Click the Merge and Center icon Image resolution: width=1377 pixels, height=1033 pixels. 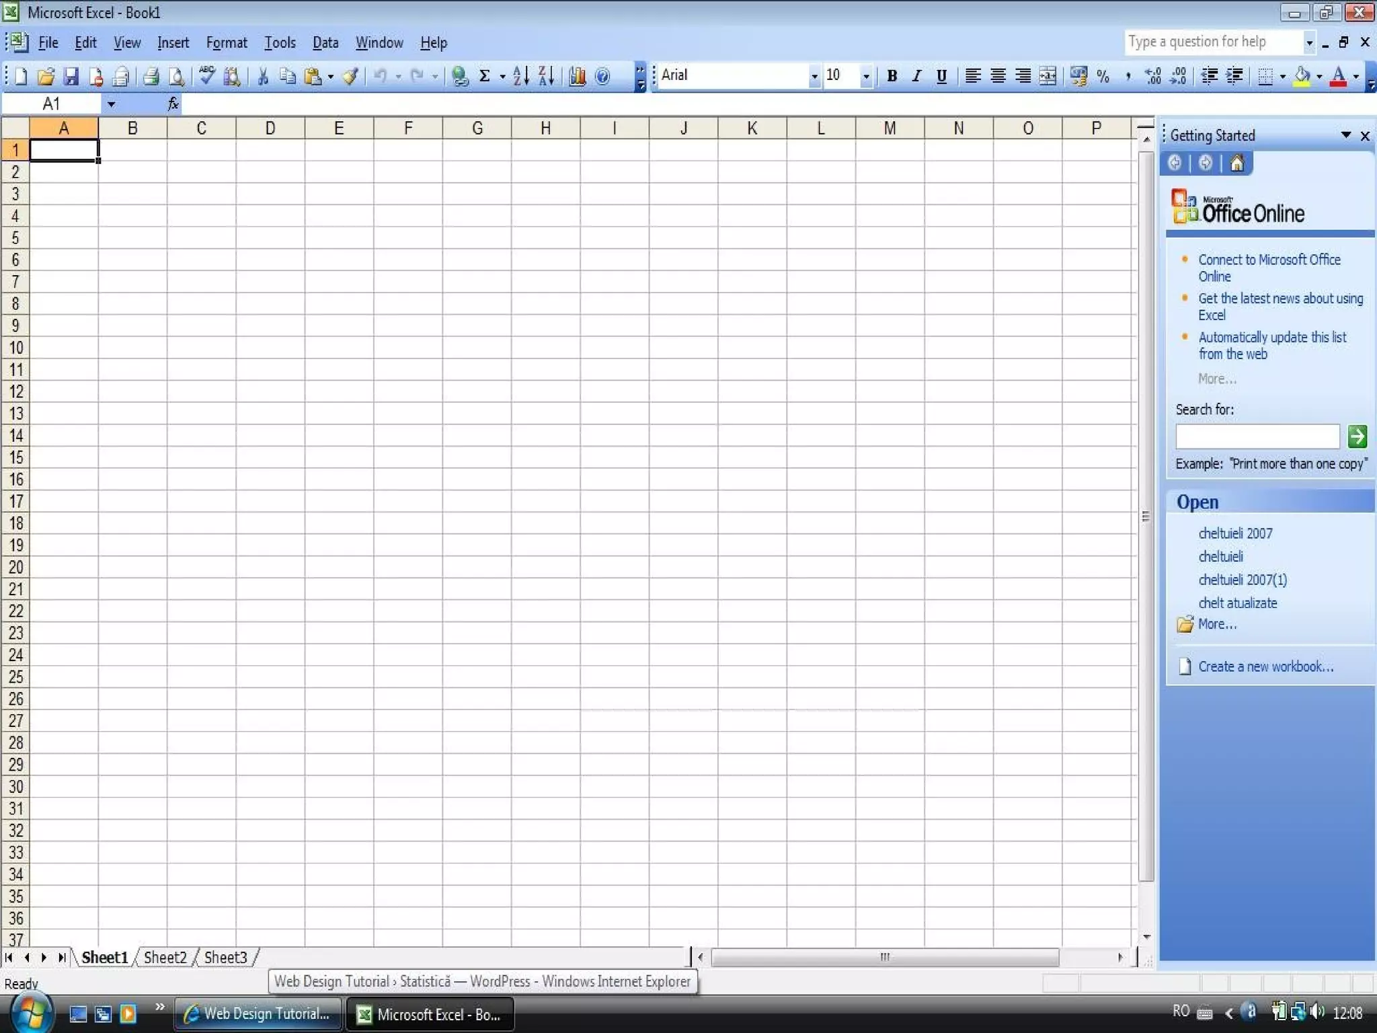[x=1048, y=76]
